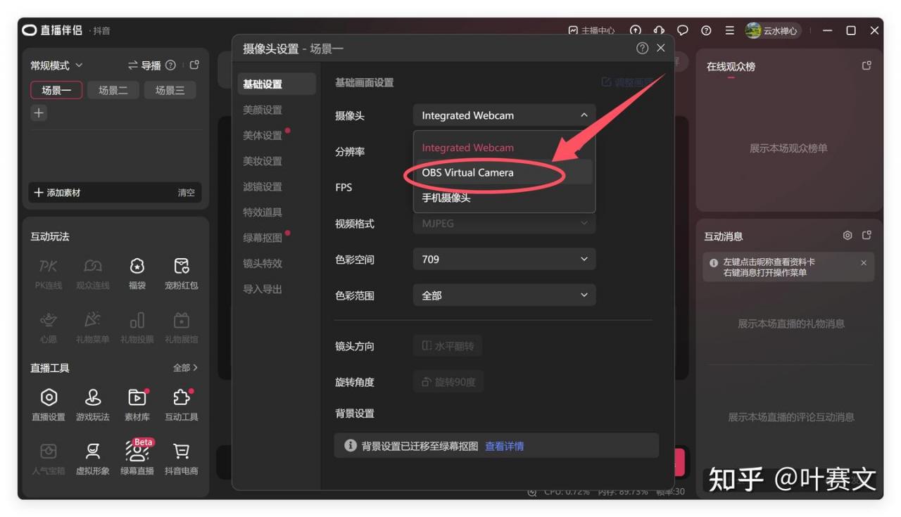
Task: Open the 礼物展馆 gift gallery tool
Action: pyautogui.click(x=182, y=327)
